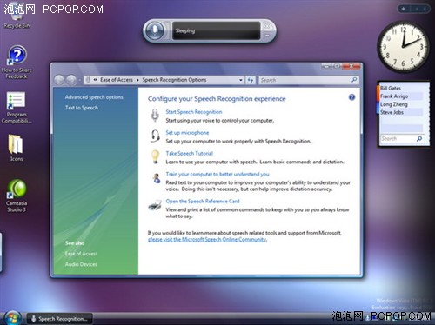Click Start Speech Recognition link
The height and width of the screenshot is (325, 435).
[x=194, y=112]
